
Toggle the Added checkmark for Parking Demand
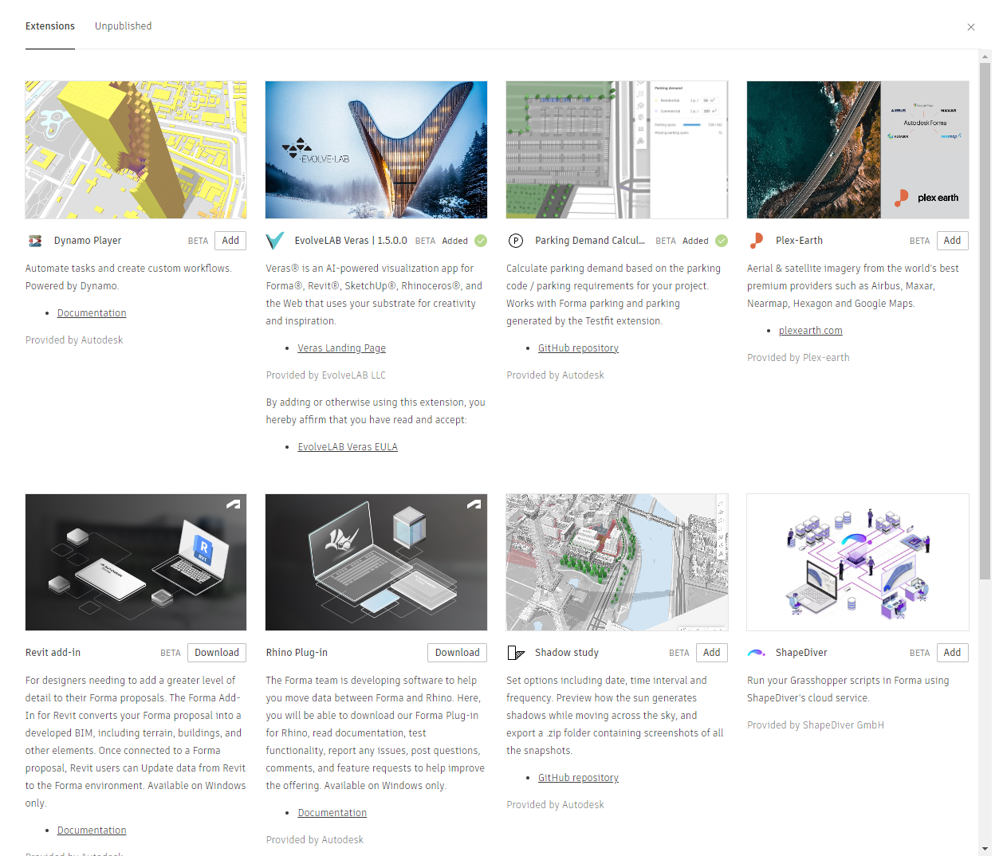tap(722, 241)
